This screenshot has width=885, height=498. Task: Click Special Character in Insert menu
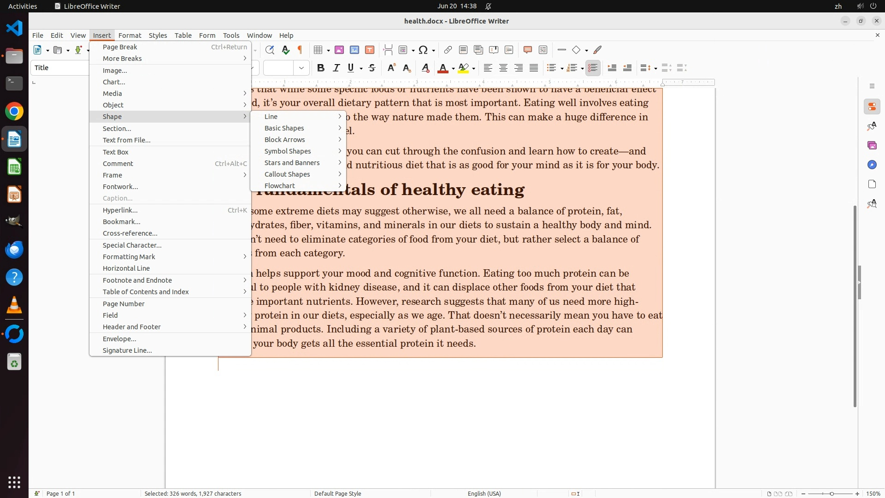point(132,245)
